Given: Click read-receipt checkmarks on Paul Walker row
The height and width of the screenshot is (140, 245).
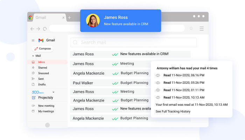Looking at the screenshot, I should pyautogui.click(x=115, y=83).
